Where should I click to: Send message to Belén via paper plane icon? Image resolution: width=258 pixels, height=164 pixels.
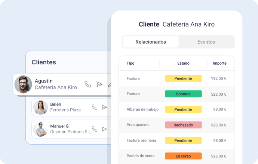(x=104, y=108)
